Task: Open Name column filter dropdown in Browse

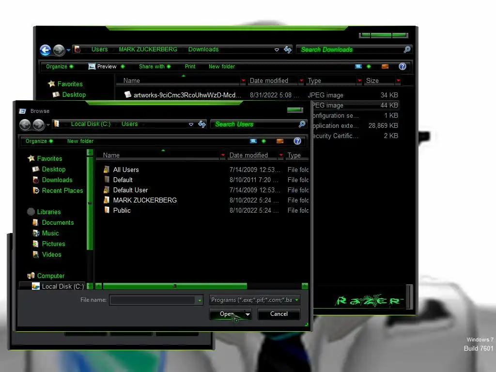Action: (x=223, y=155)
